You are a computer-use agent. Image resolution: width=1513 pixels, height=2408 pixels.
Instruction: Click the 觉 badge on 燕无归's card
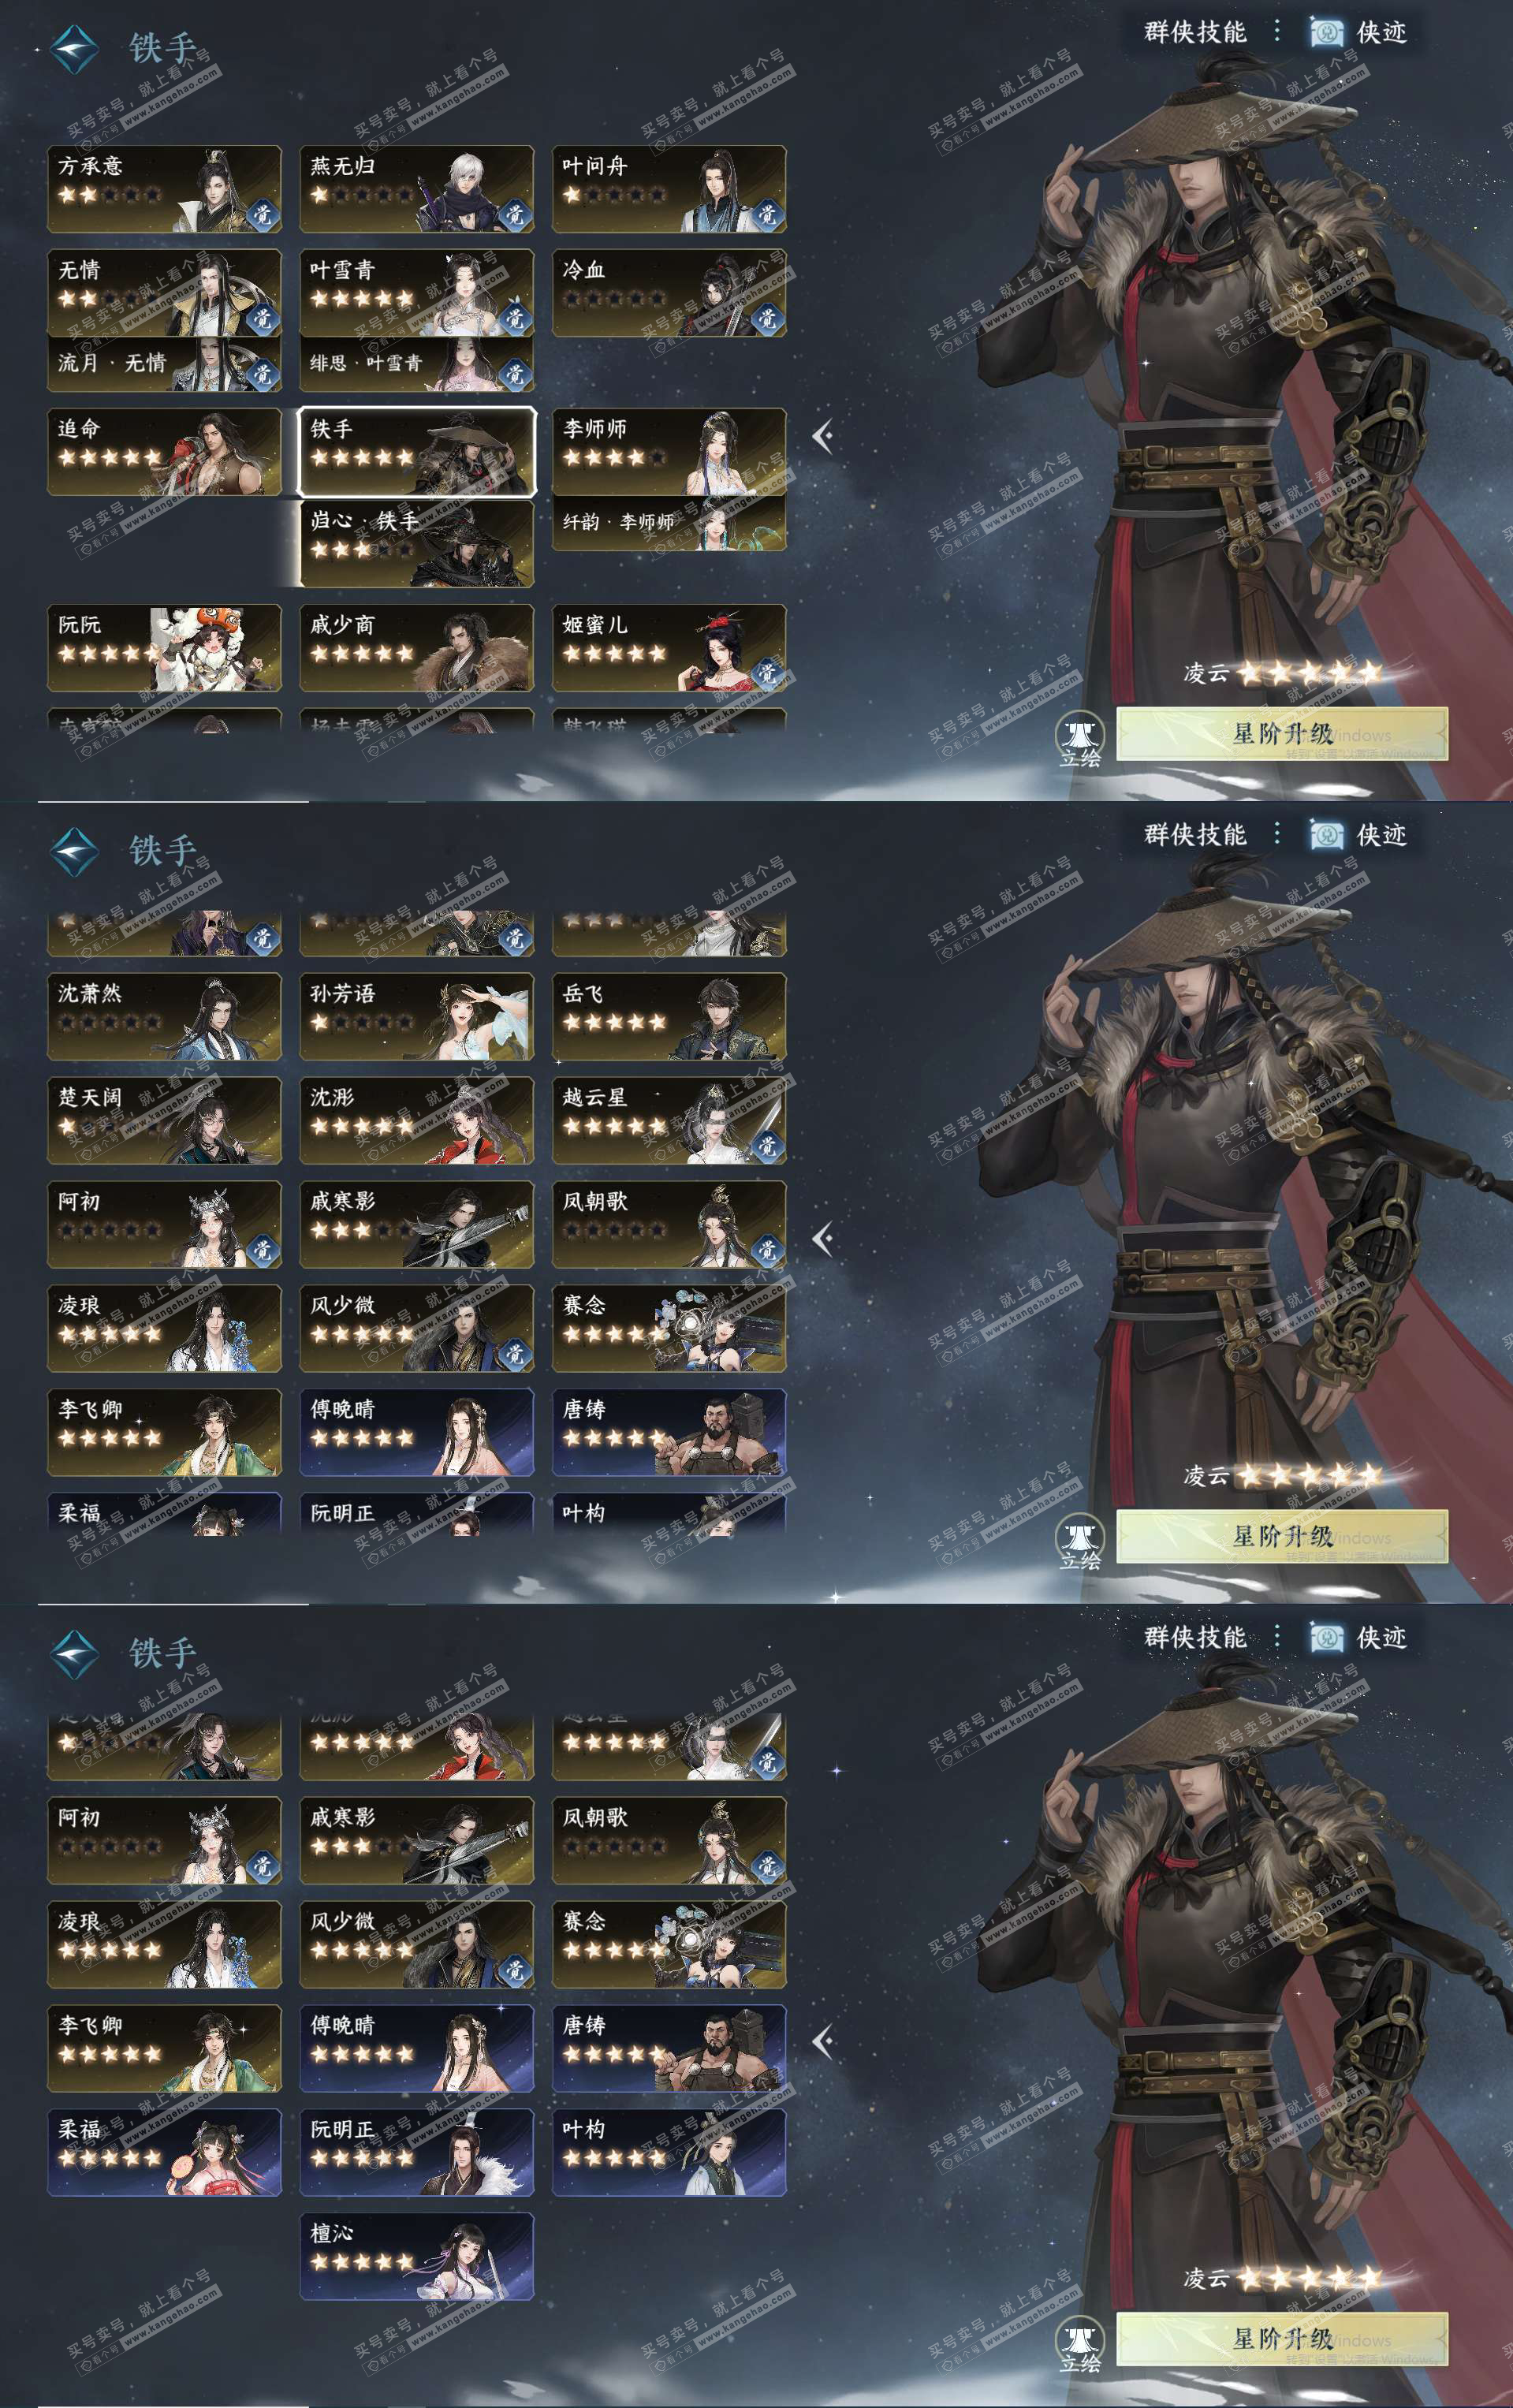[x=514, y=214]
